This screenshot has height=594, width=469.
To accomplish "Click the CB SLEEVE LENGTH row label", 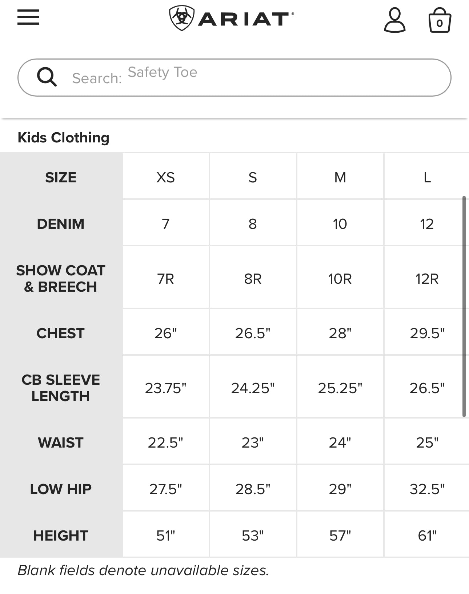I will click(x=61, y=388).
